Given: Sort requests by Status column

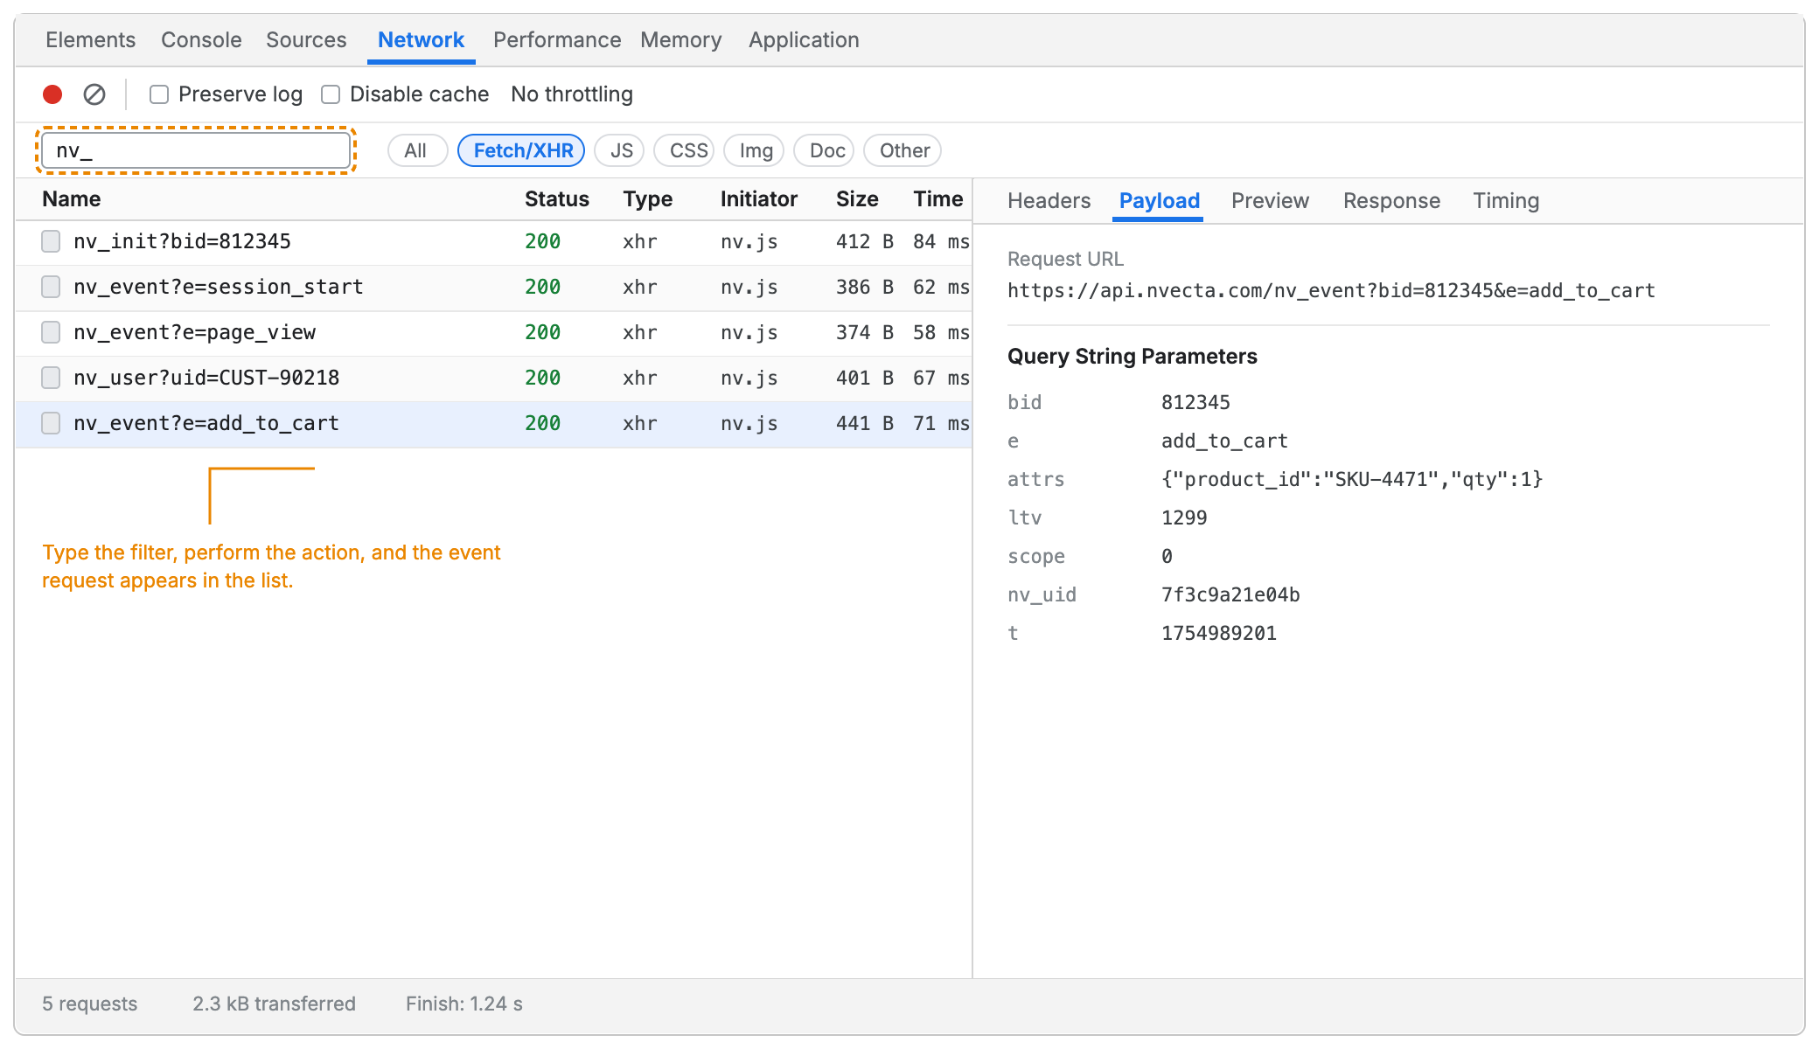Looking at the screenshot, I should 557,199.
